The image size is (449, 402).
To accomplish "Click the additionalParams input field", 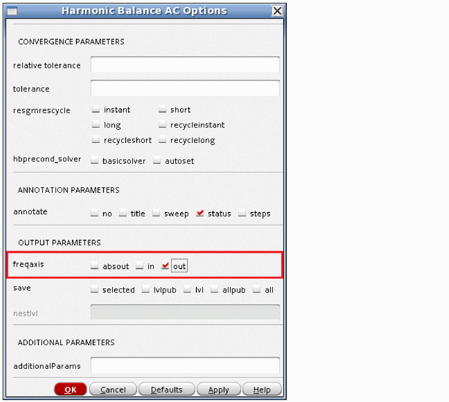I will point(185,365).
